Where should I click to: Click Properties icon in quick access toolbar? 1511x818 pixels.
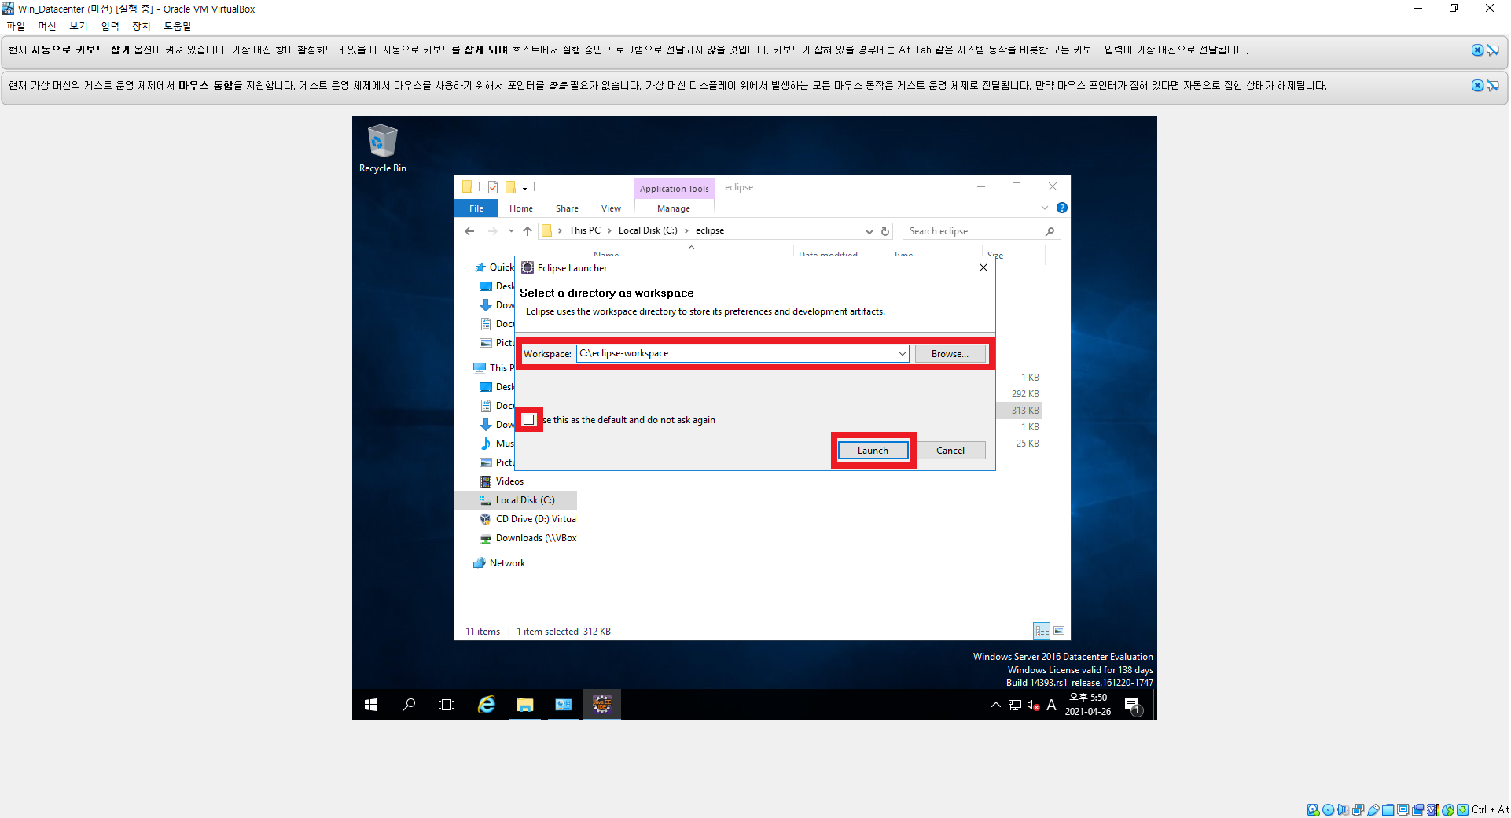pyautogui.click(x=493, y=187)
